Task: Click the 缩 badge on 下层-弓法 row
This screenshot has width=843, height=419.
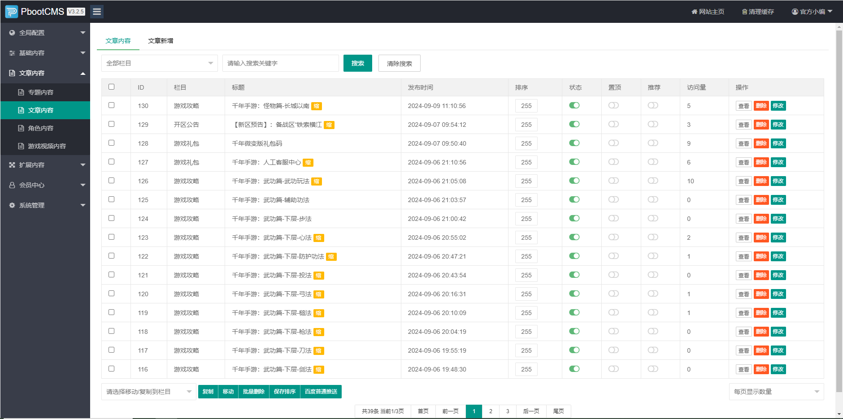Action: point(318,294)
